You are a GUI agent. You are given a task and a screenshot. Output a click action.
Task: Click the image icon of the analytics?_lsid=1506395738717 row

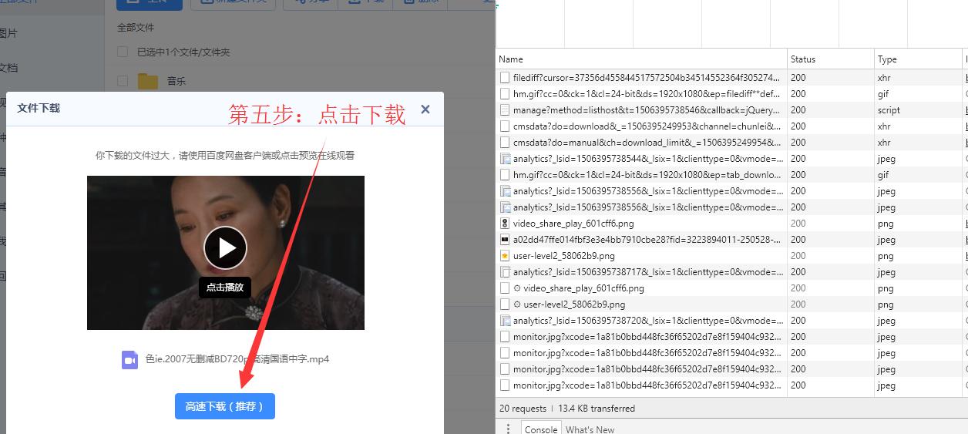click(505, 272)
